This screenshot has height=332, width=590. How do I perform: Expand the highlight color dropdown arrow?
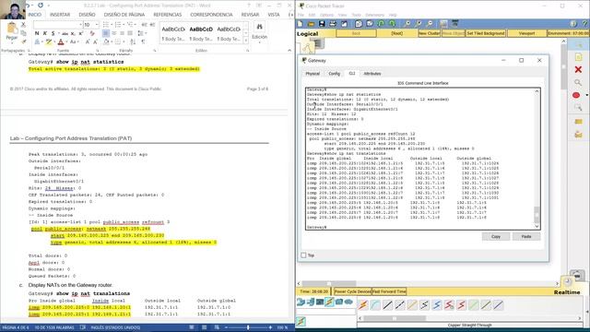pos(54,41)
